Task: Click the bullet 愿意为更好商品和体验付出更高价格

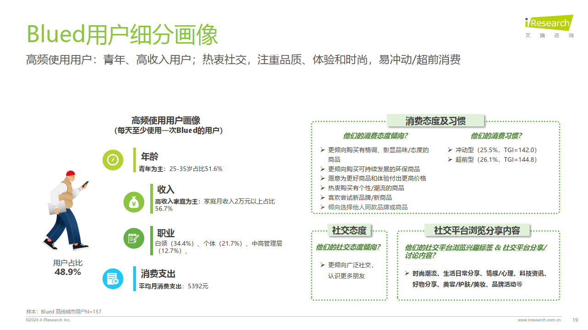Action: pos(373,178)
